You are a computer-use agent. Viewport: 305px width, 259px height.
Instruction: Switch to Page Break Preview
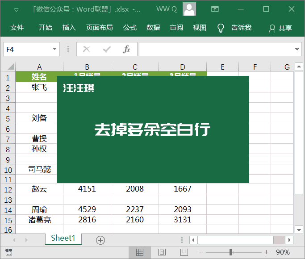pyautogui.click(x=184, y=252)
